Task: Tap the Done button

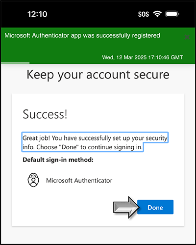Action: click(155, 207)
